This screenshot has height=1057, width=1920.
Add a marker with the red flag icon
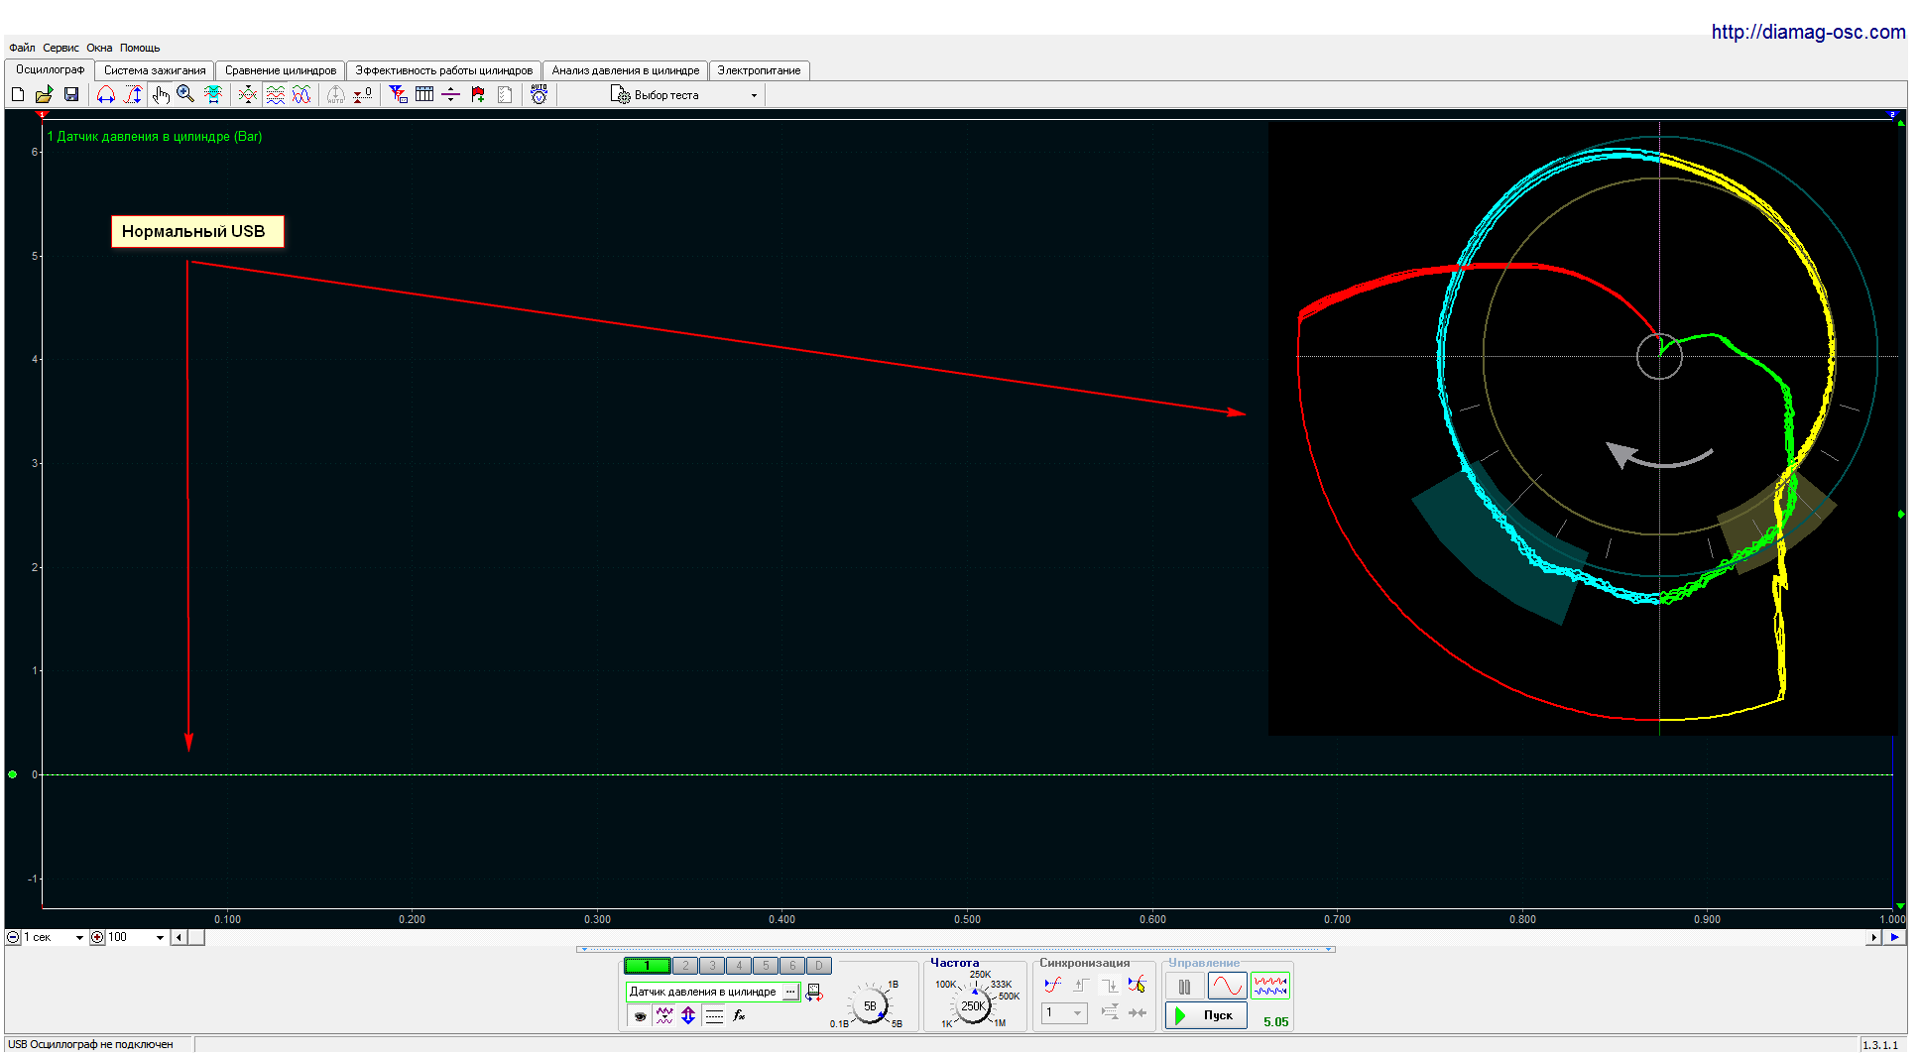478,95
